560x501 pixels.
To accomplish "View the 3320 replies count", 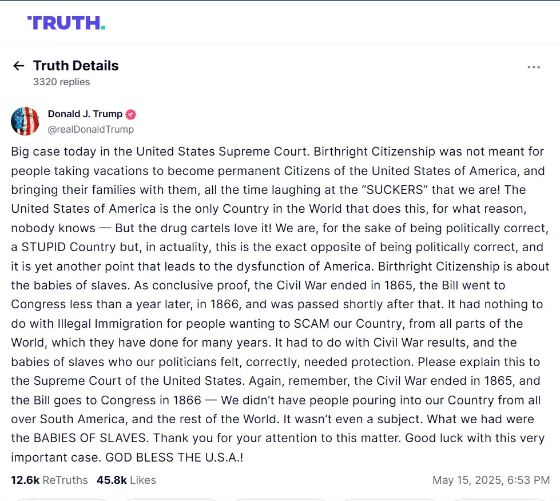I will pos(61,82).
